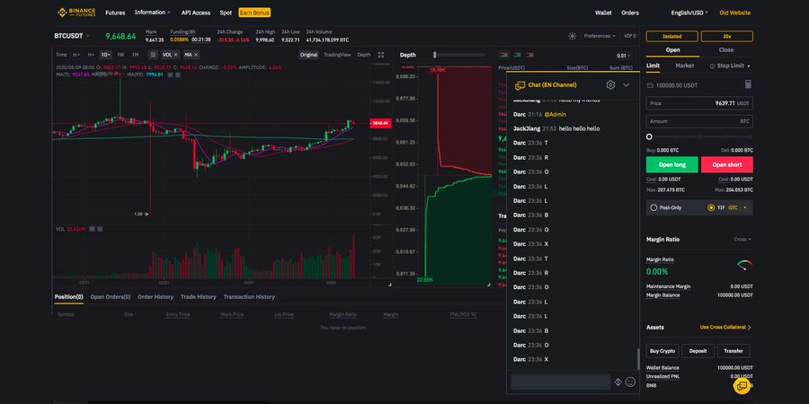
Task: Open English/USD language dropdown
Action: [689, 13]
